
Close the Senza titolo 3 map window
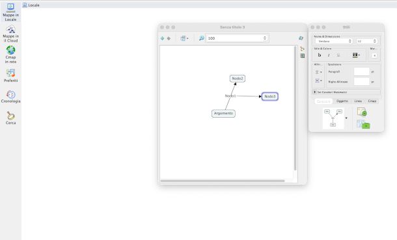(x=162, y=27)
